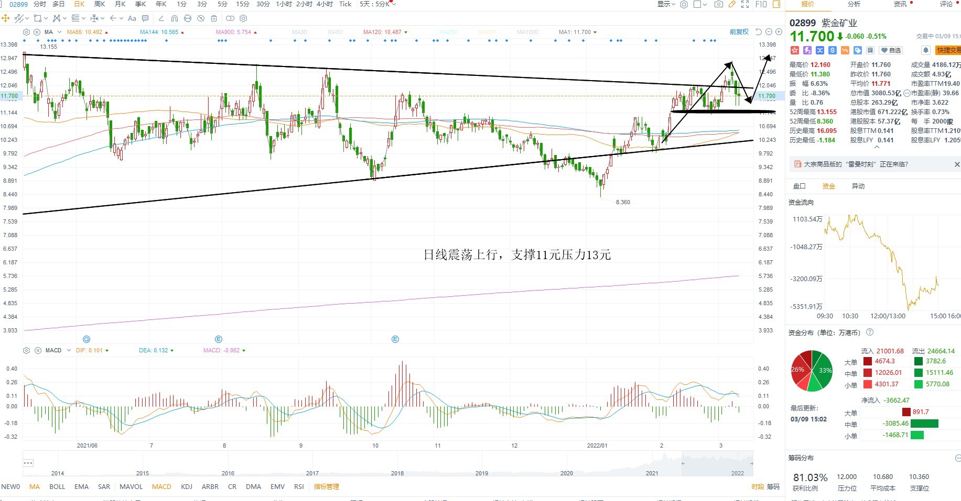Screen dimensions: 961x501
Task: Open chart display settings gear at top
Action: click(684, 4)
